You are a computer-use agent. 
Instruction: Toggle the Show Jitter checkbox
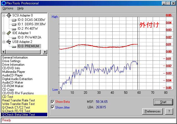(x=52, y=107)
